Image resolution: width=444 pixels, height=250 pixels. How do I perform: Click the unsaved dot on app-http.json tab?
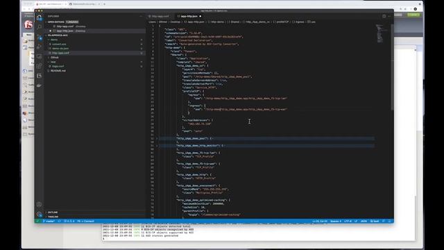tap(200, 16)
